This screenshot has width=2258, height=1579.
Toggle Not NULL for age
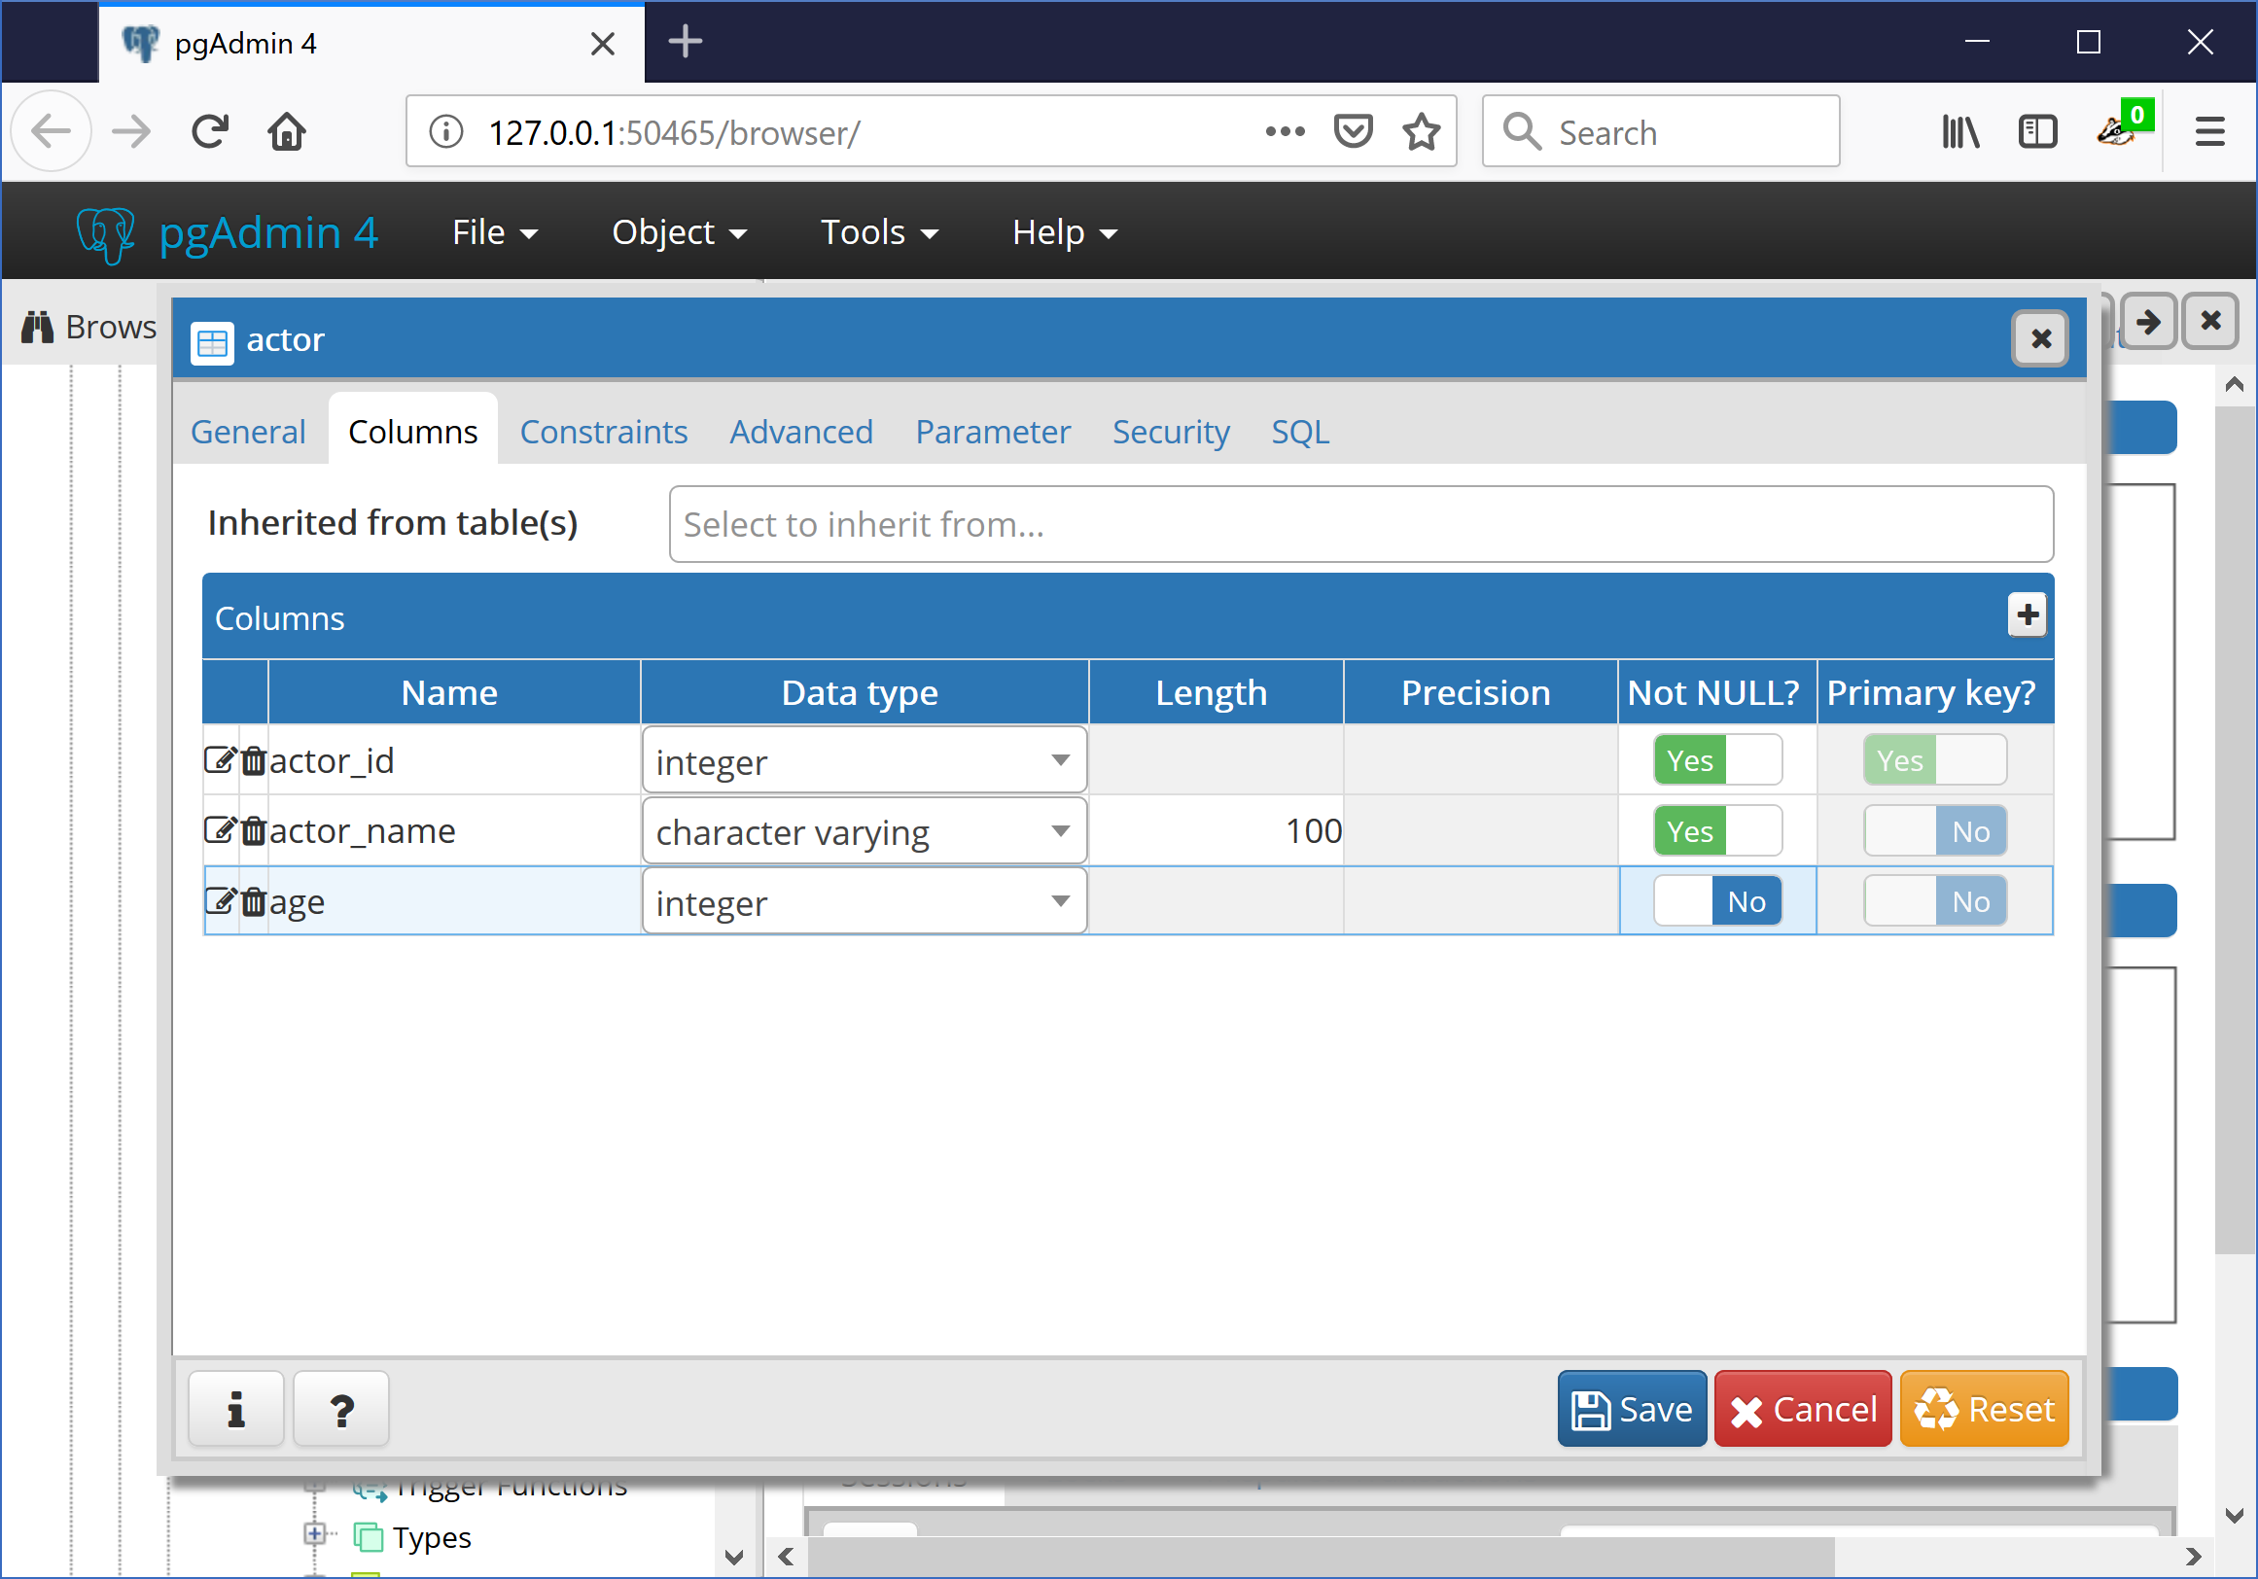1717,901
